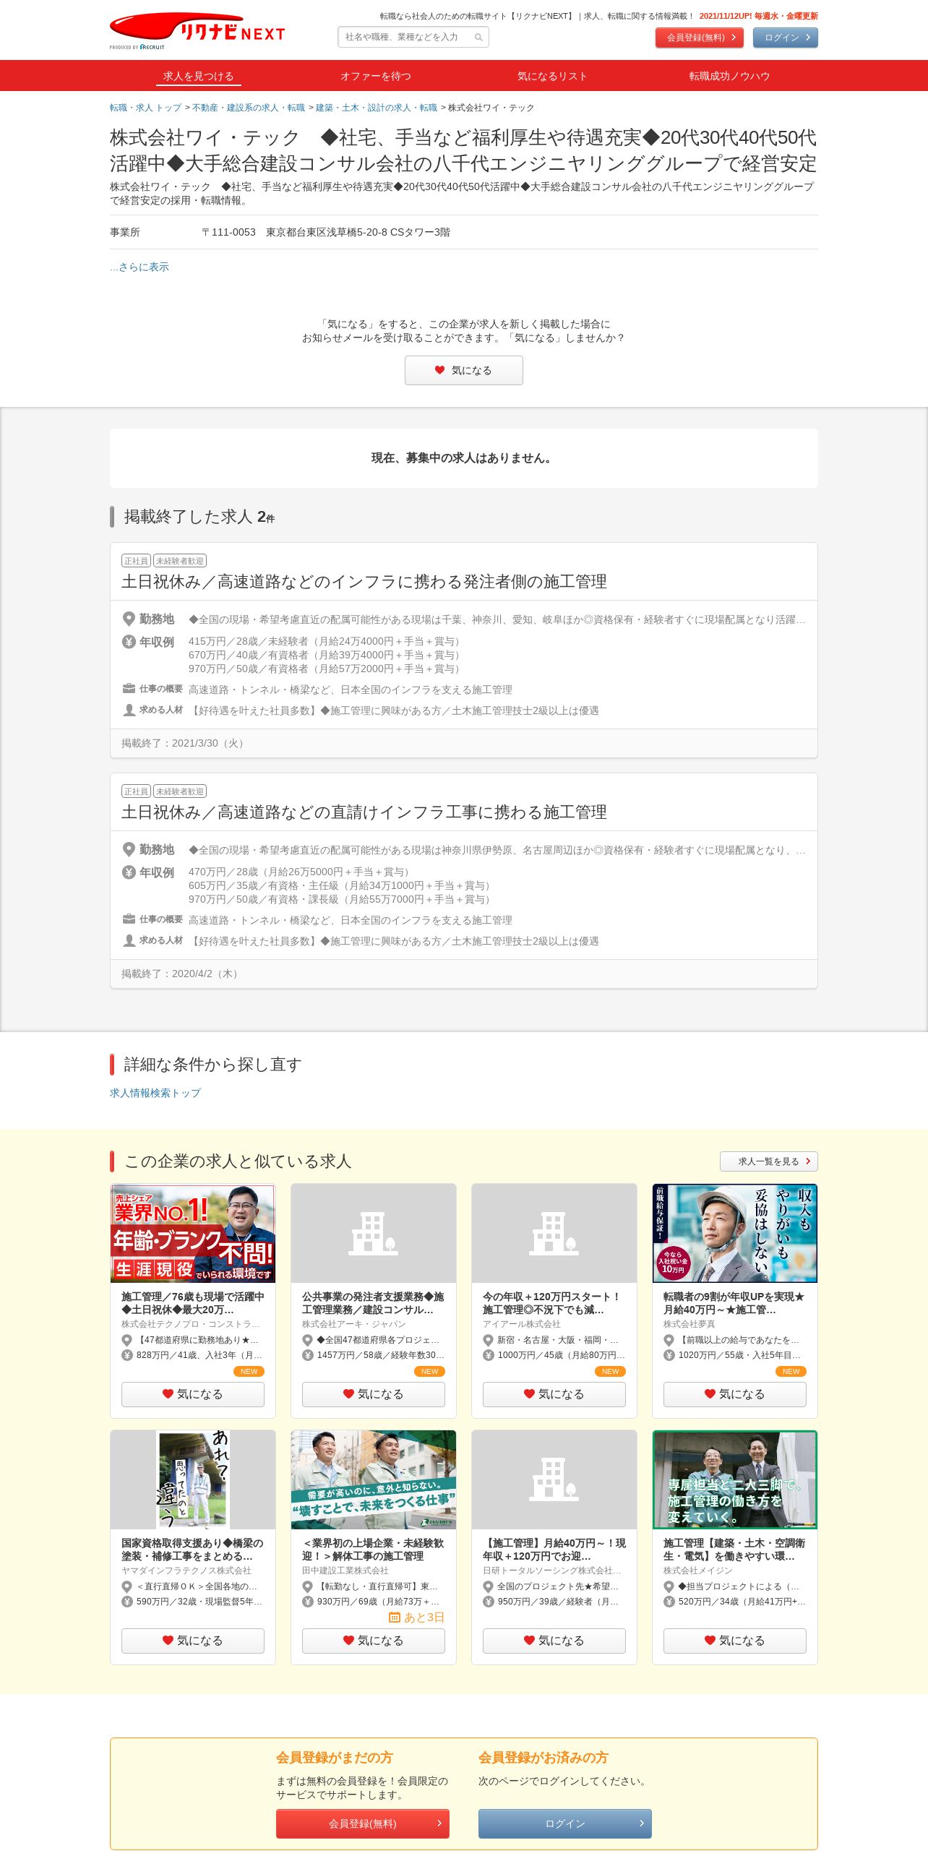
Task: Click the search magnifier icon
Action: click(x=478, y=38)
